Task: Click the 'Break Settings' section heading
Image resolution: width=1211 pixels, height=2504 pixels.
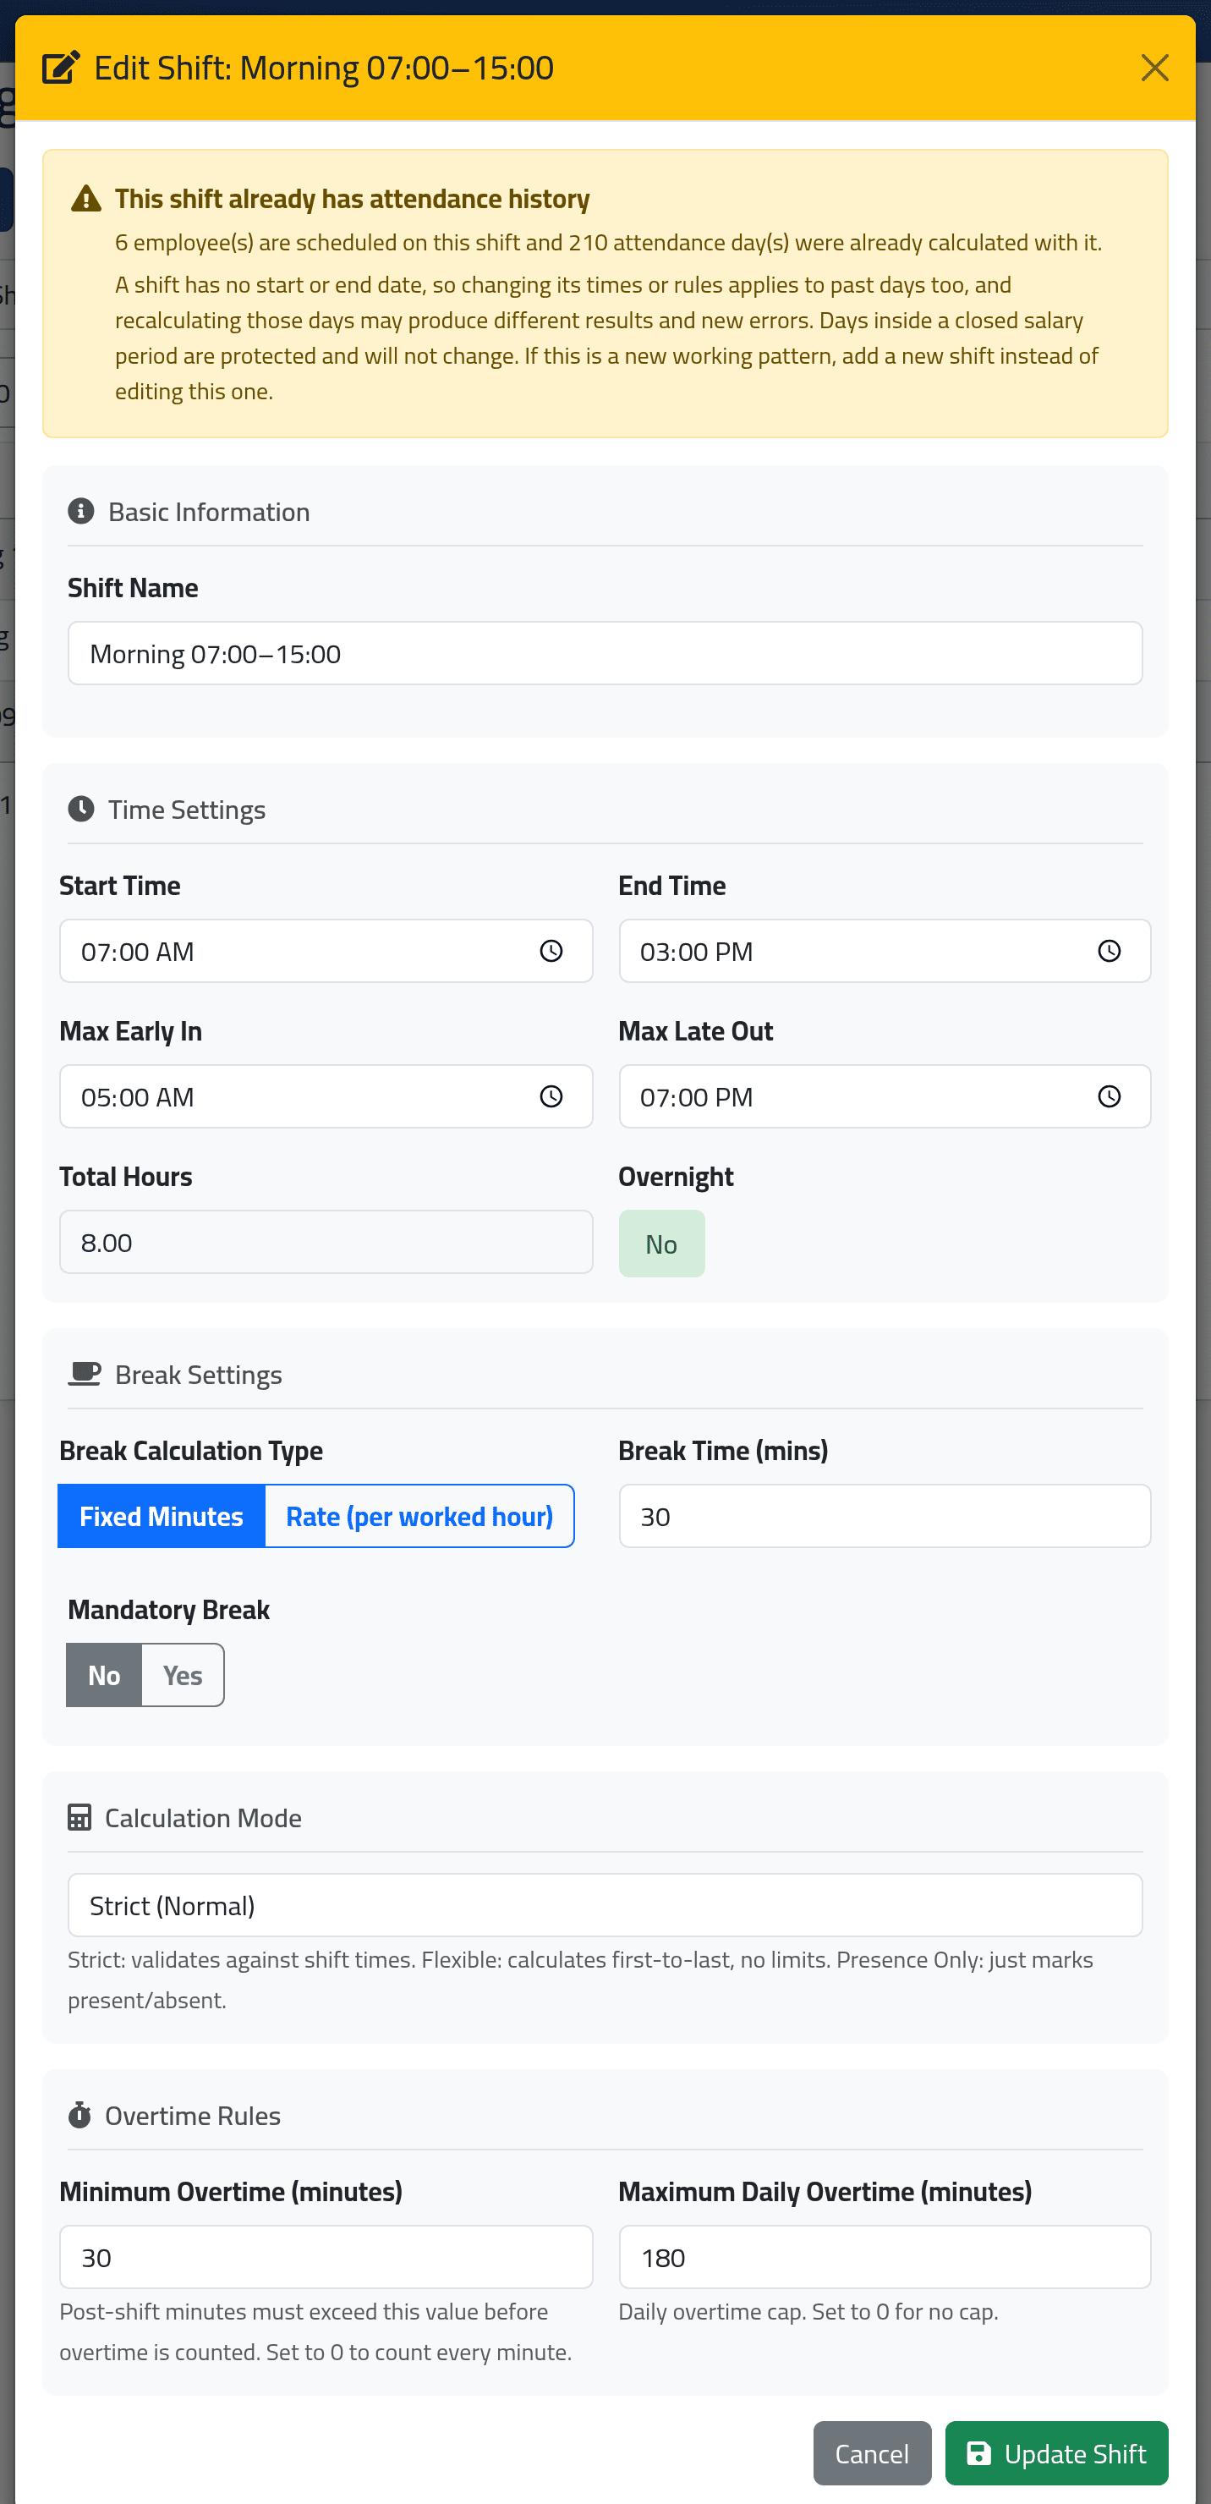Action: pos(198,1375)
